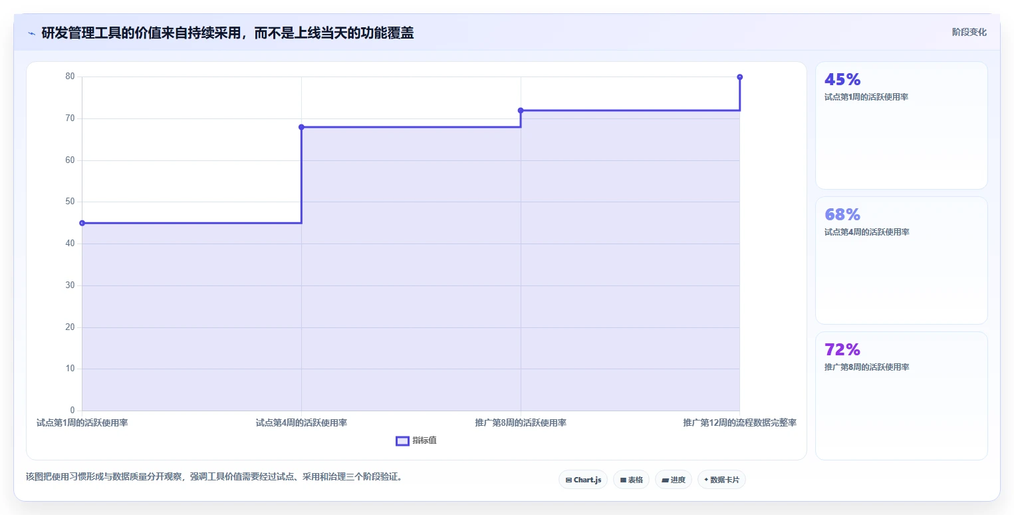This screenshot has width=1014, height=515.
Task: Click the lightning icon beside the title
Action: tap(31, 33)
